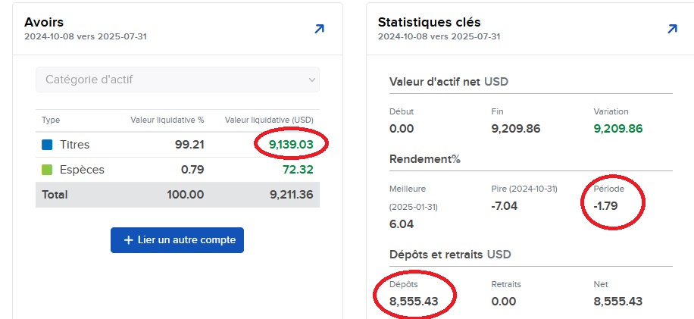This screenshot has width=694, height=319.
Task: Select the Espèces row label
Action: [x=82, y=170]
